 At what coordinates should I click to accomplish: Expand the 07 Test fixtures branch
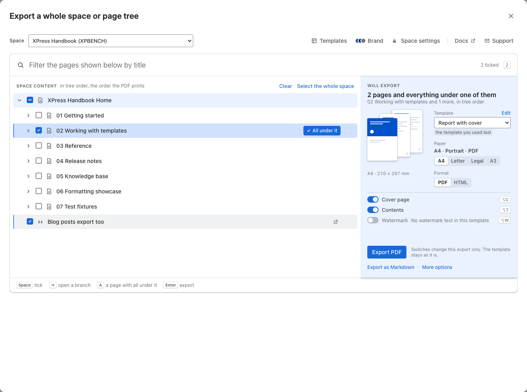point(28,207)
